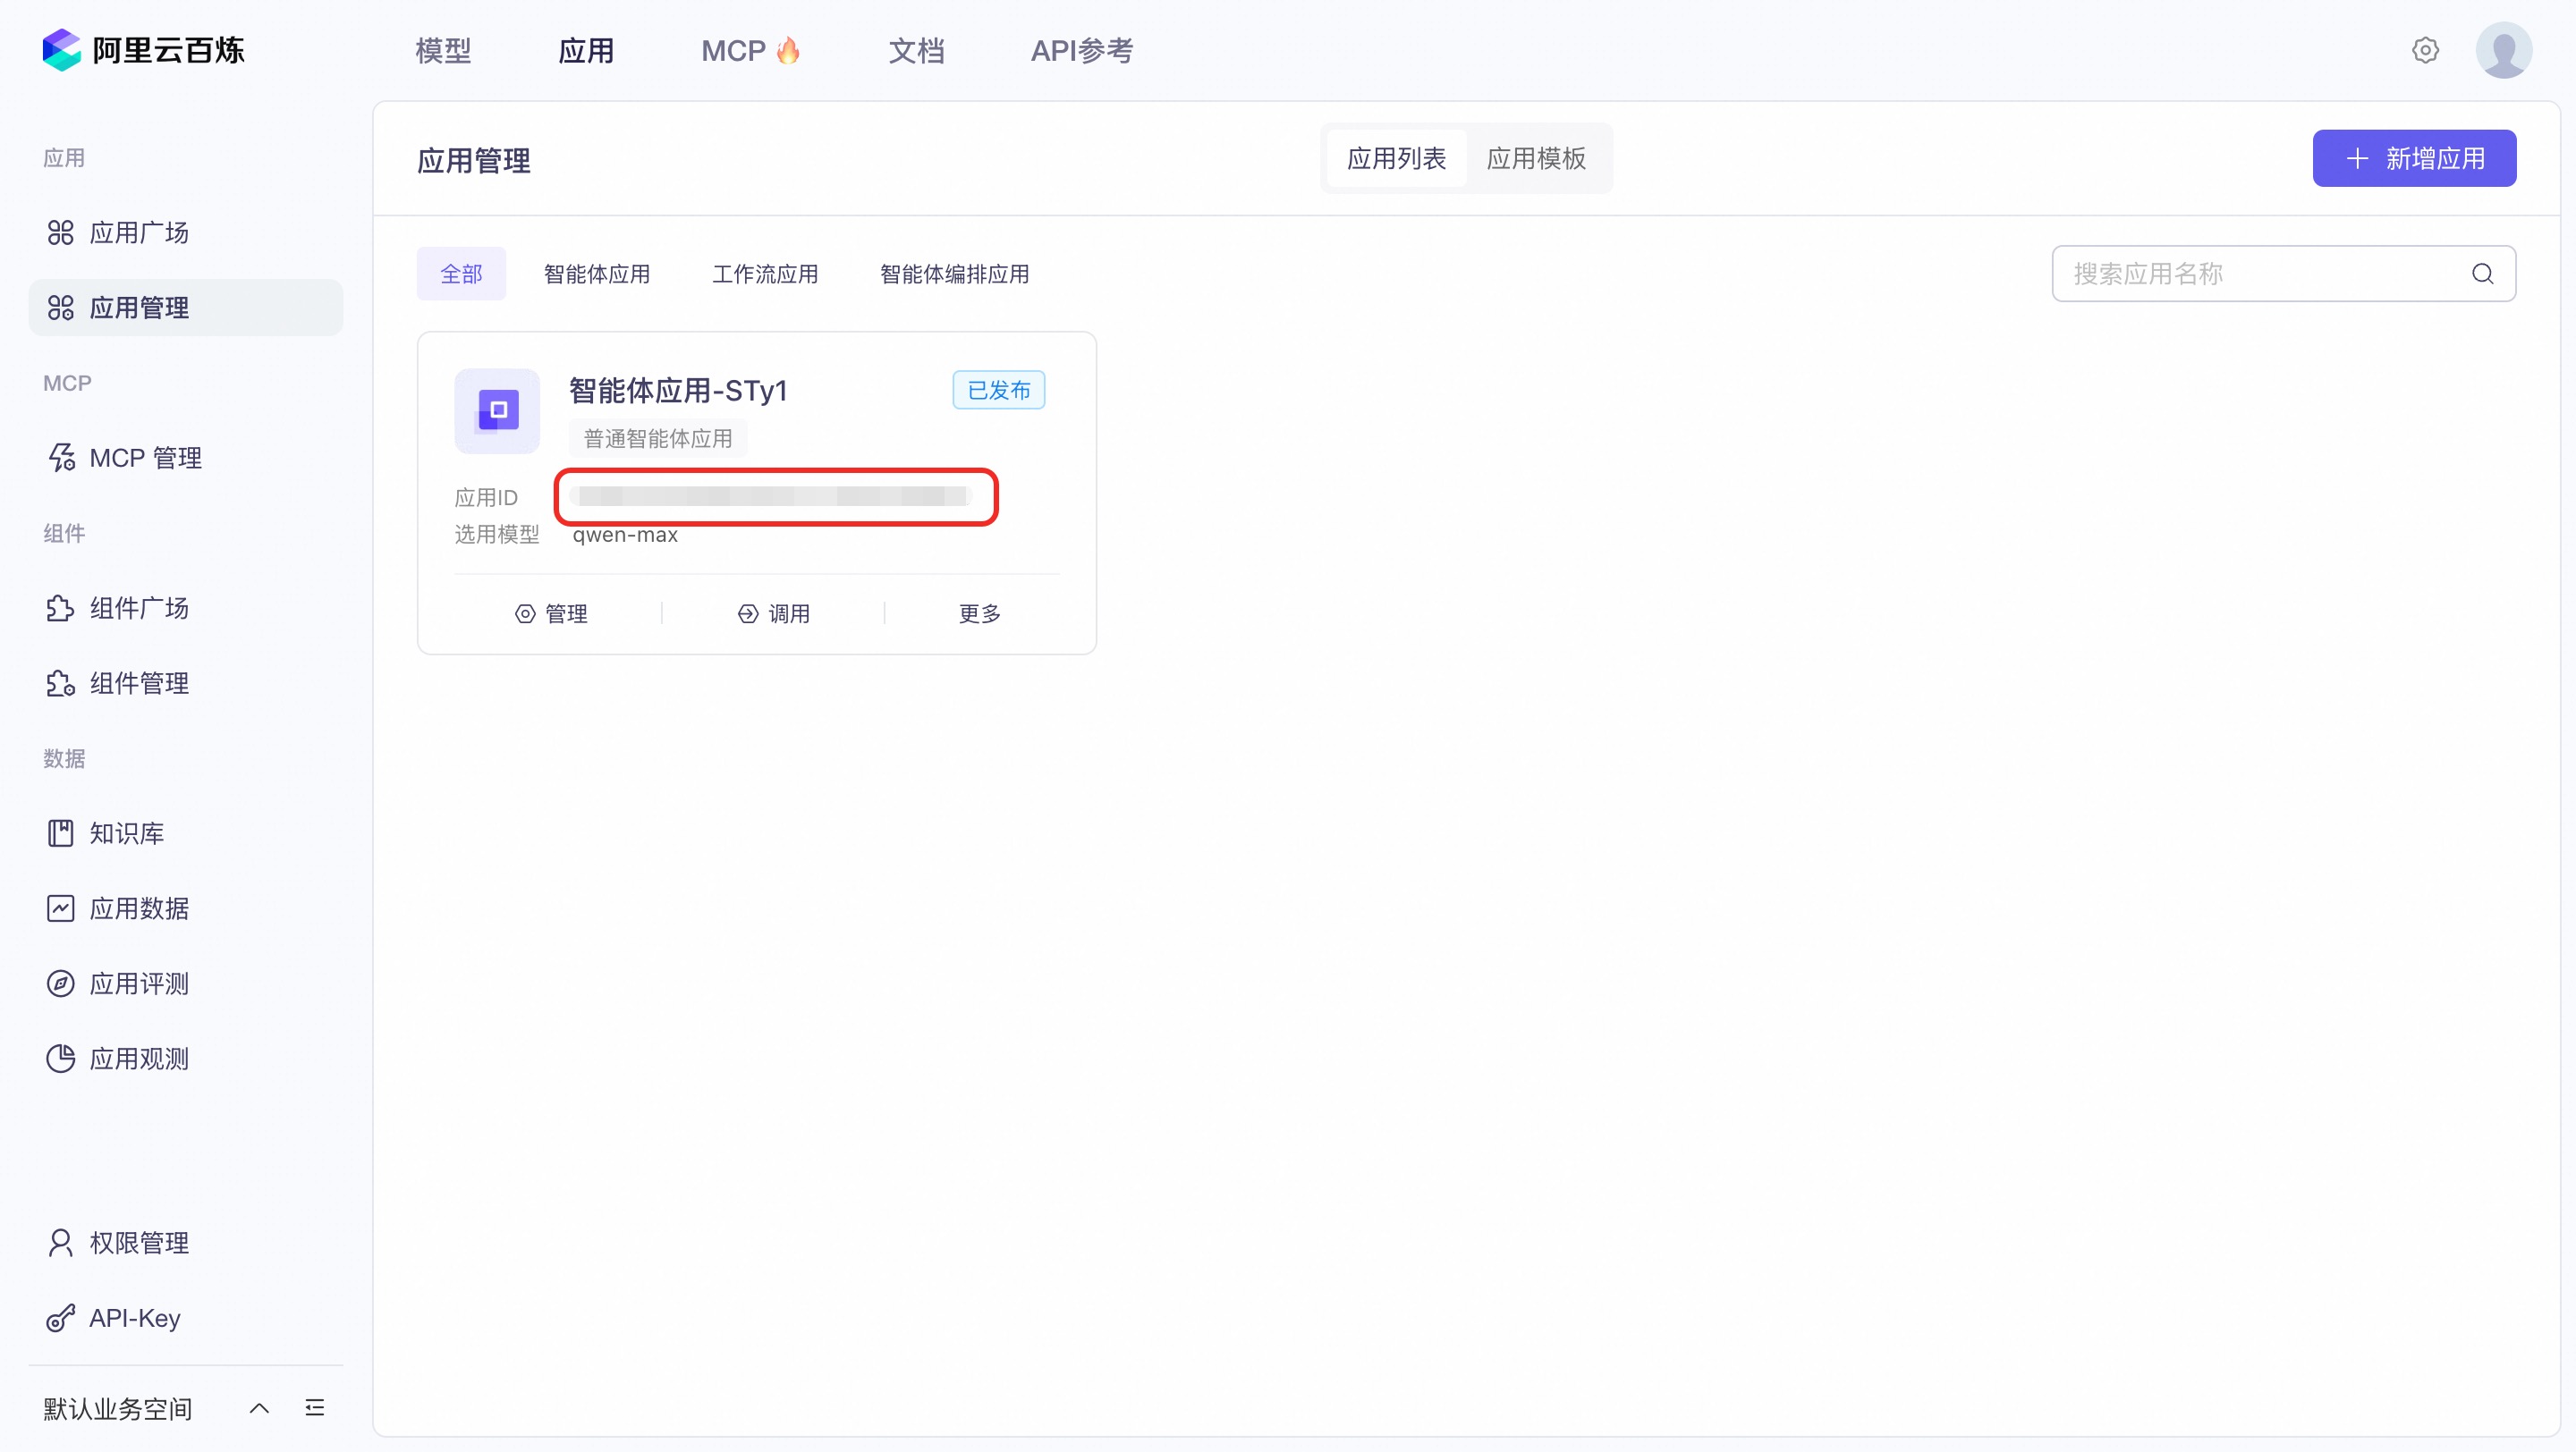Go to 知识库 in the sidebar
This screenshot has height=1452, width=2576.
pyautogui.click(x=126, y=833)
